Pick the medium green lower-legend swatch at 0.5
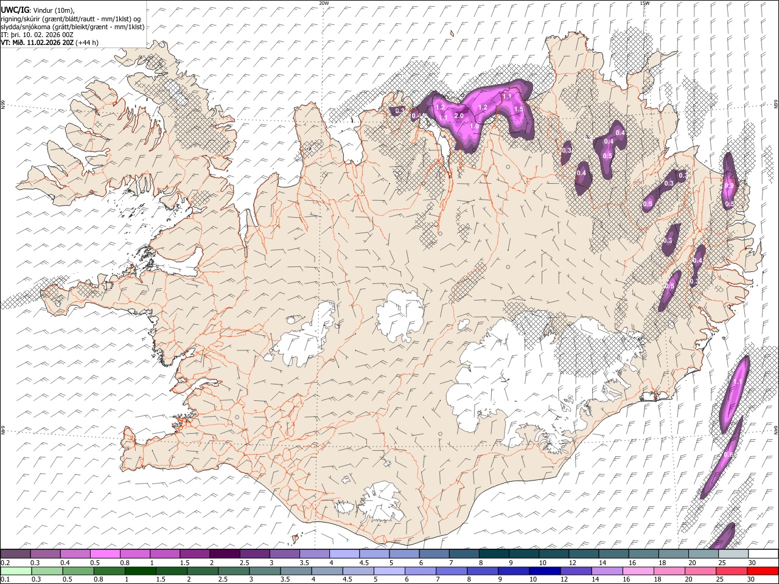The width and height of the screenshot is (779, 584). 78,571
